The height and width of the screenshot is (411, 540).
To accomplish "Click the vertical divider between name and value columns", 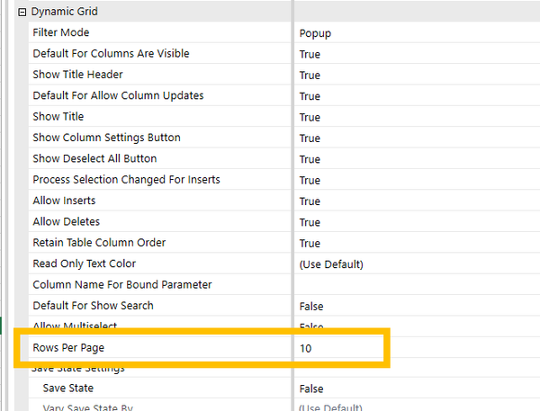I will pos(293,180).
